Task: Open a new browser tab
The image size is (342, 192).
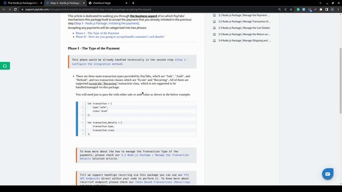Action: pyautogui.click(x=133, y=3)
